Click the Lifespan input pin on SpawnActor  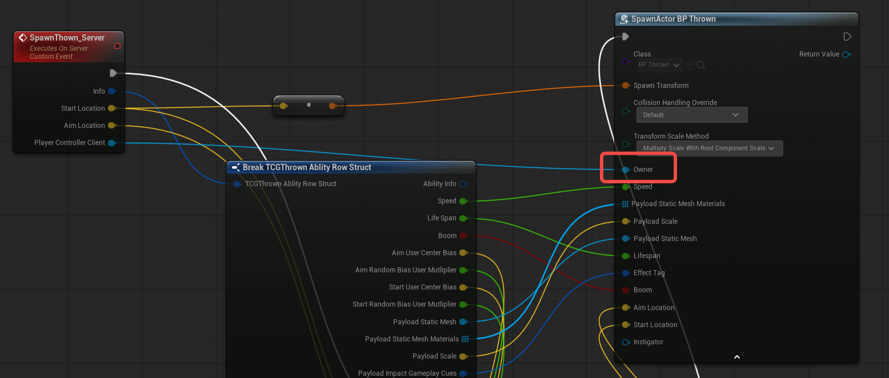click(x=626, y=256)
